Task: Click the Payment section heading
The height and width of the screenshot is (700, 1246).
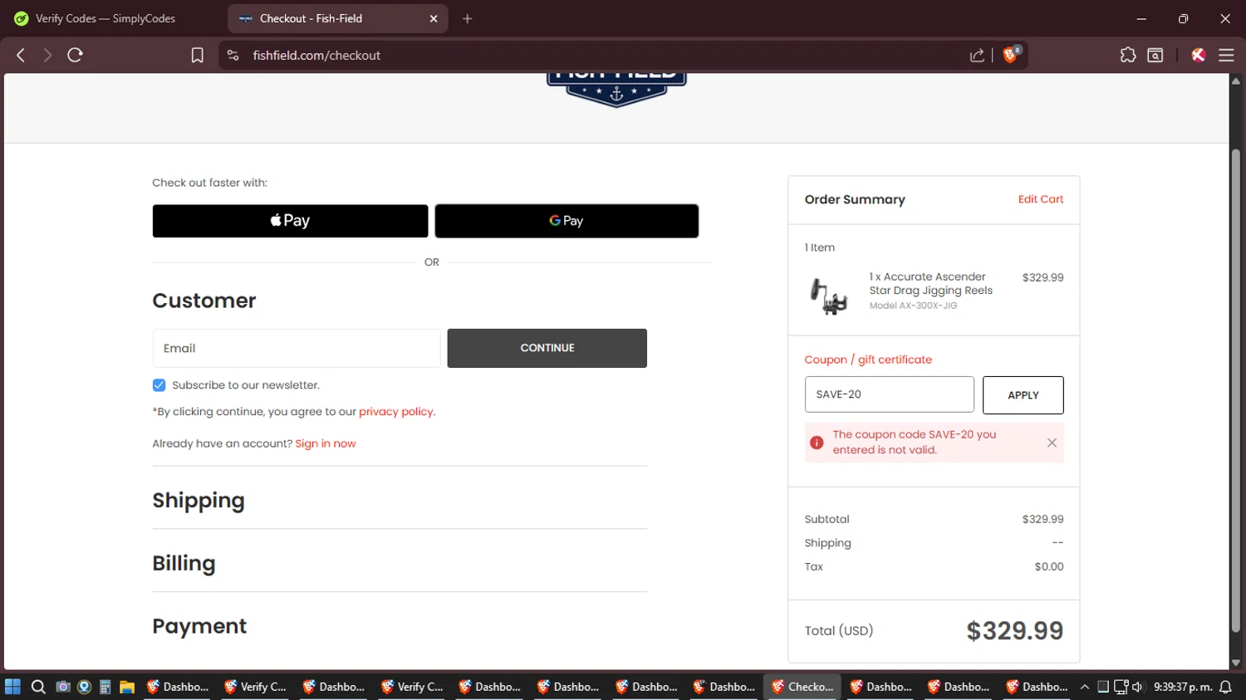Action: pyautogui.click(x=199, y=626)
